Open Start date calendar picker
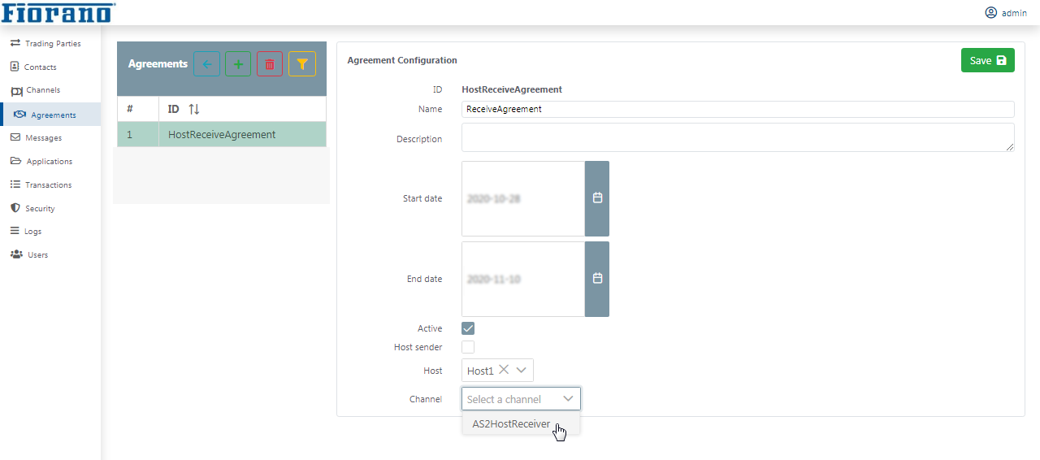Screen dimensions: 1040x460 [x=597, y=198]
